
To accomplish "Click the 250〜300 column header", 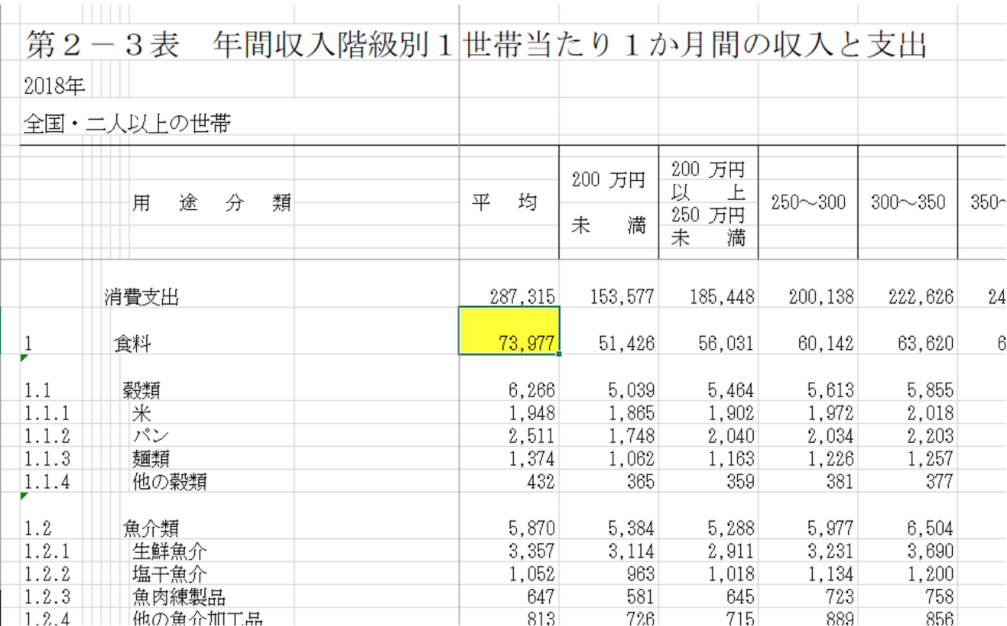I will point(808,203).
